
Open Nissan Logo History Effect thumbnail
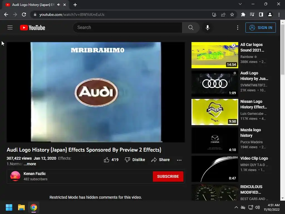pyautogui.click(x=215, y=112)
